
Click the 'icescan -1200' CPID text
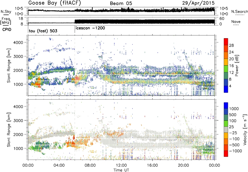click(90, 28)
